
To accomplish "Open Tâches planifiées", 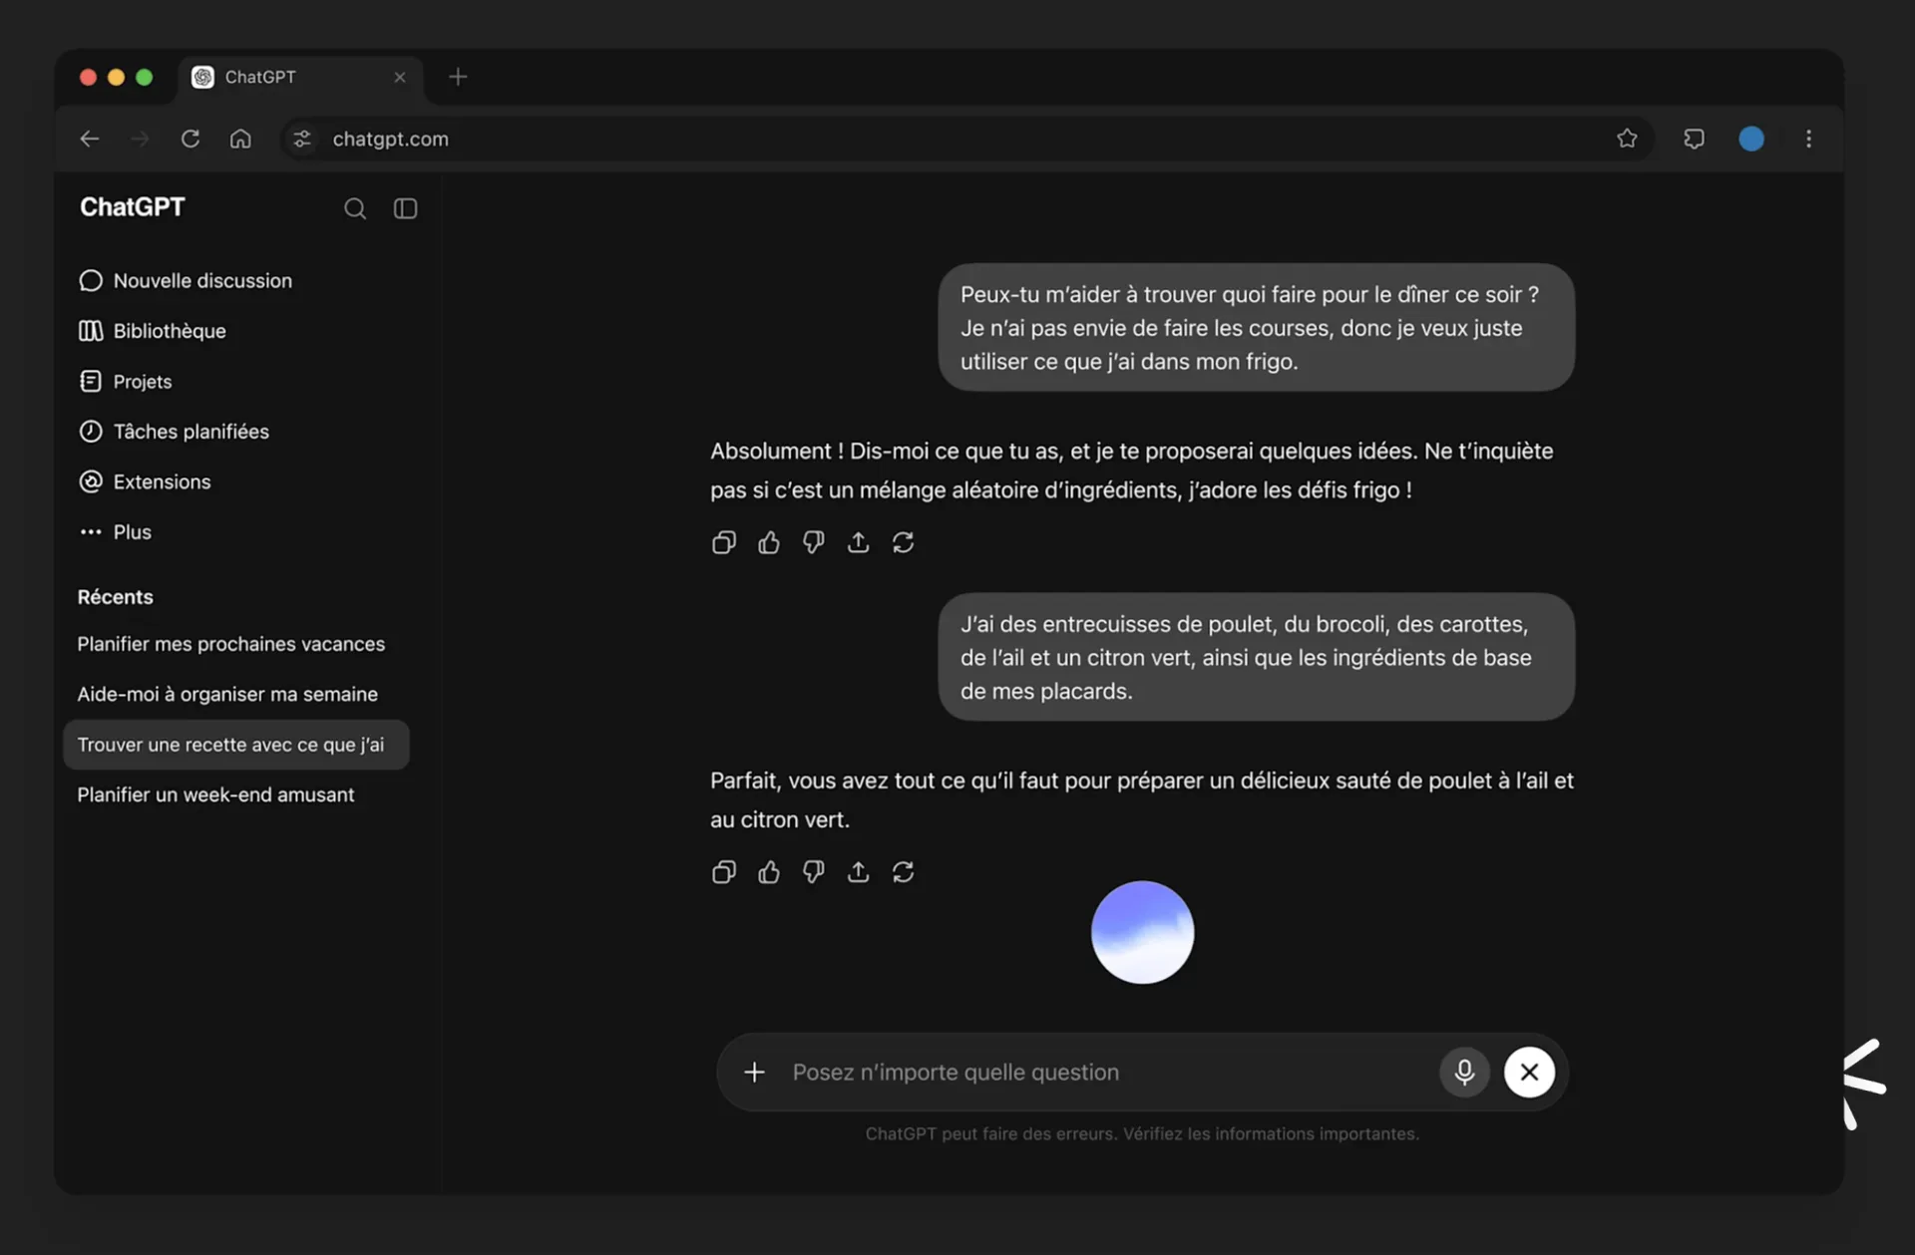I will [x=175, y=432].
